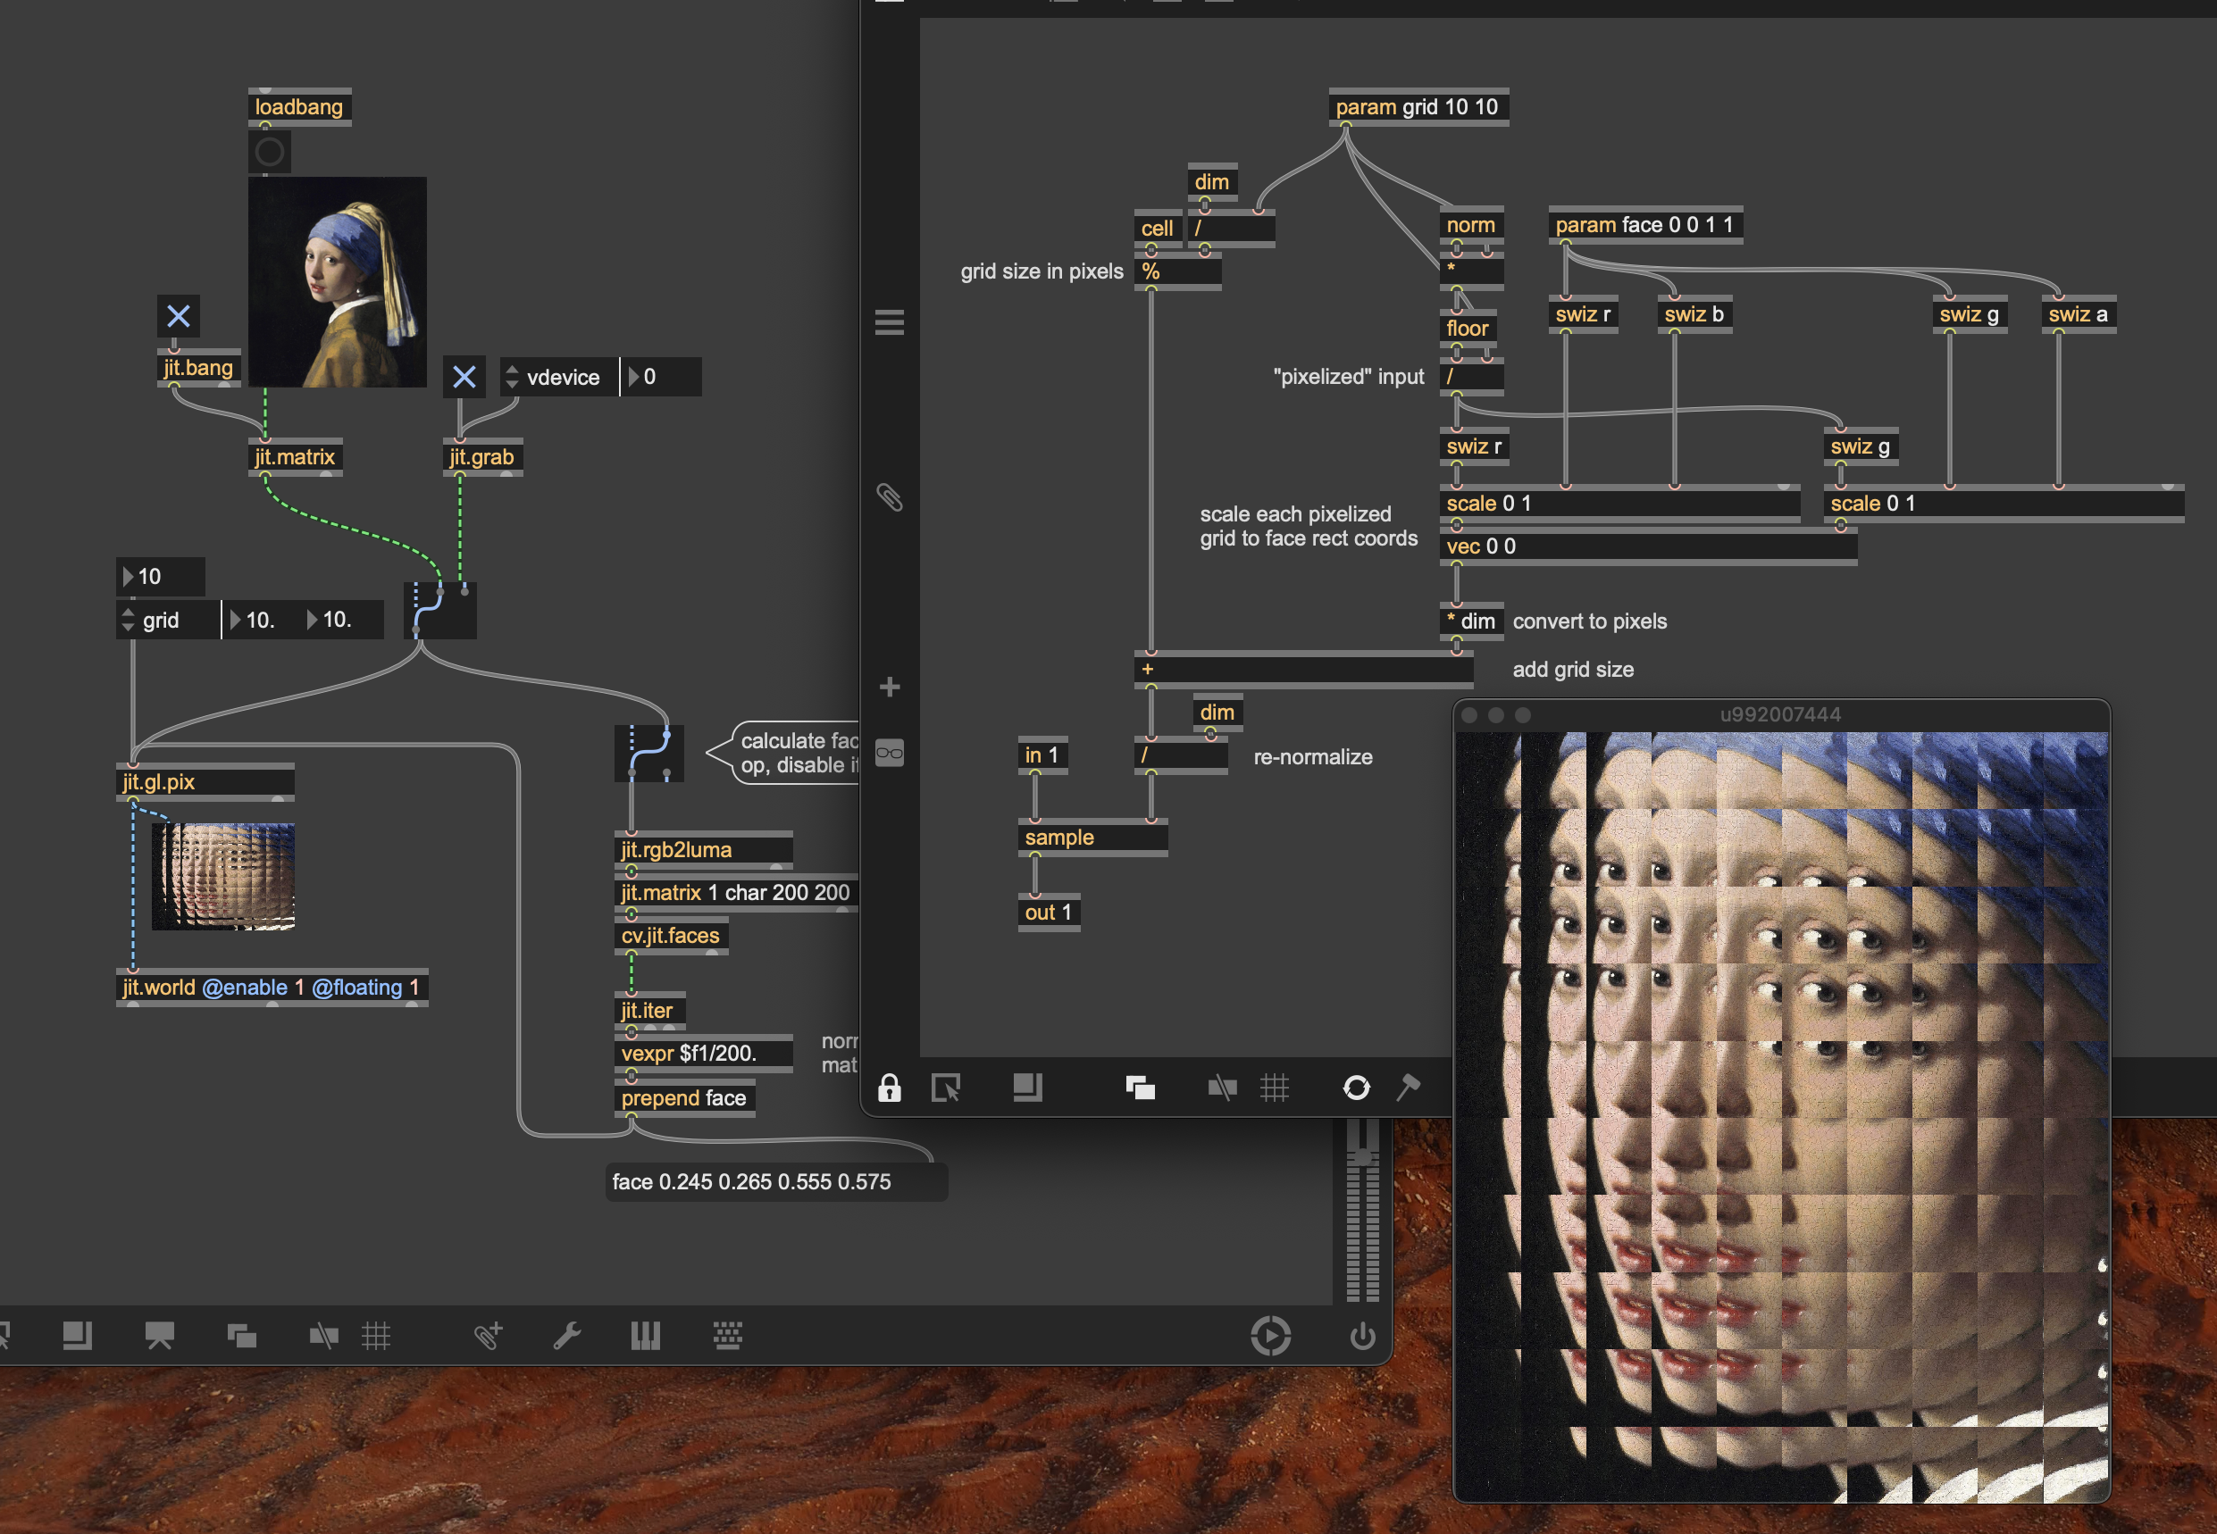The image size is (2217, 1534).
Task: Select the floor object in subpatcher
Action: (x=1469, y=329)
